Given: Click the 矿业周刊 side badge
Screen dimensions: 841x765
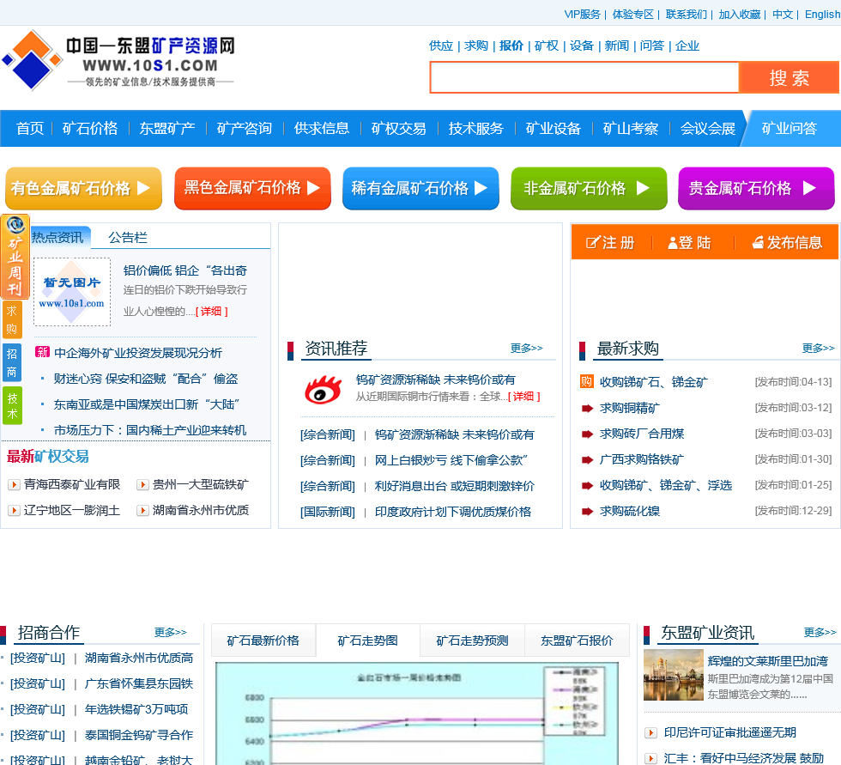Looking at the screenshot, I should pyautogui.click(x=15, y=257).
